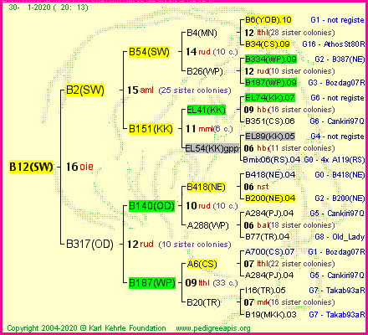
Task: Click the 'G8 - Old_Lady' lineage label
Action: click(x=340, y=237)
